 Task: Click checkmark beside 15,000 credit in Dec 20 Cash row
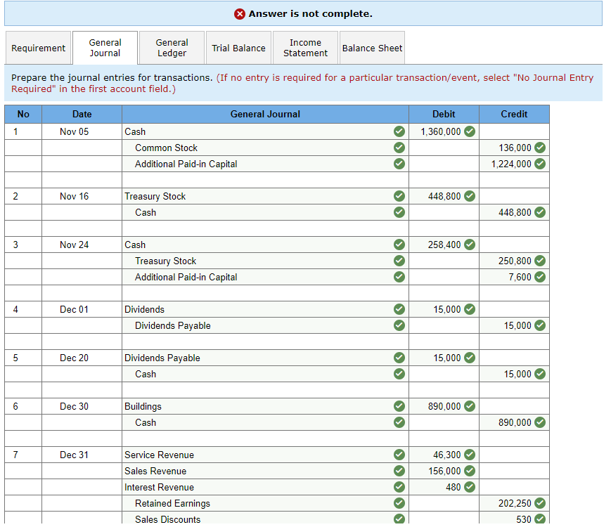pos(540,374)
